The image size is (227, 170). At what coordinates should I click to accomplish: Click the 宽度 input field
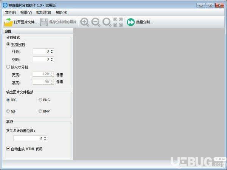pos(42,74)
